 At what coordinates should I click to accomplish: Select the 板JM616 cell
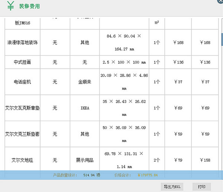(x=22, y=23)
